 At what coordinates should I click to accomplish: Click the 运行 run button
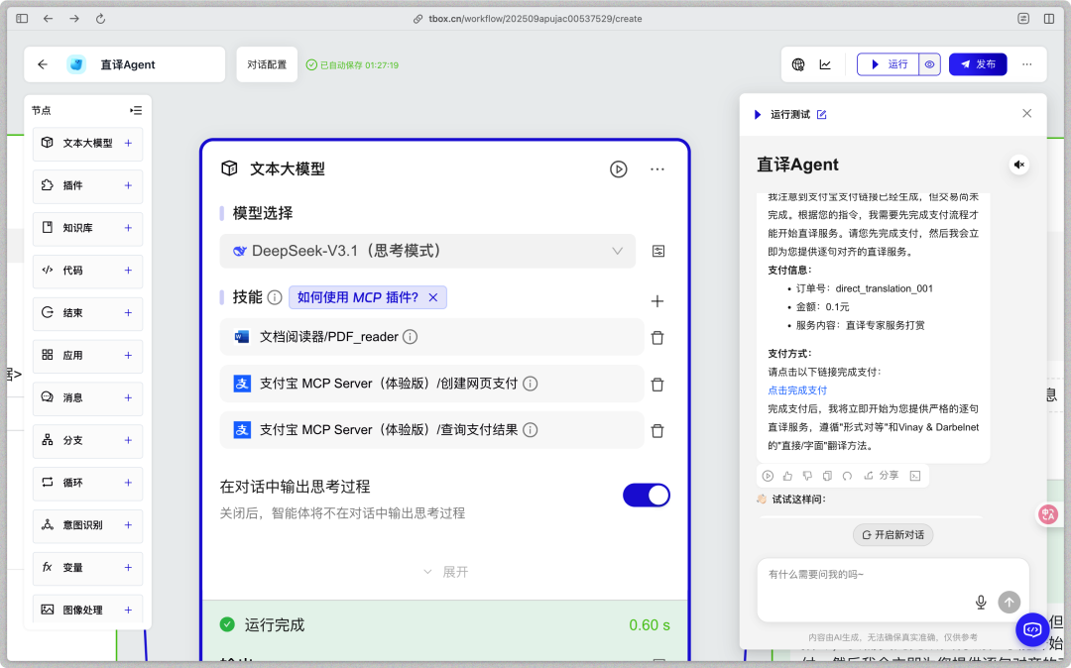click(888, 64)
